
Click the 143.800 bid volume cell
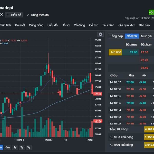coord(115,52)
